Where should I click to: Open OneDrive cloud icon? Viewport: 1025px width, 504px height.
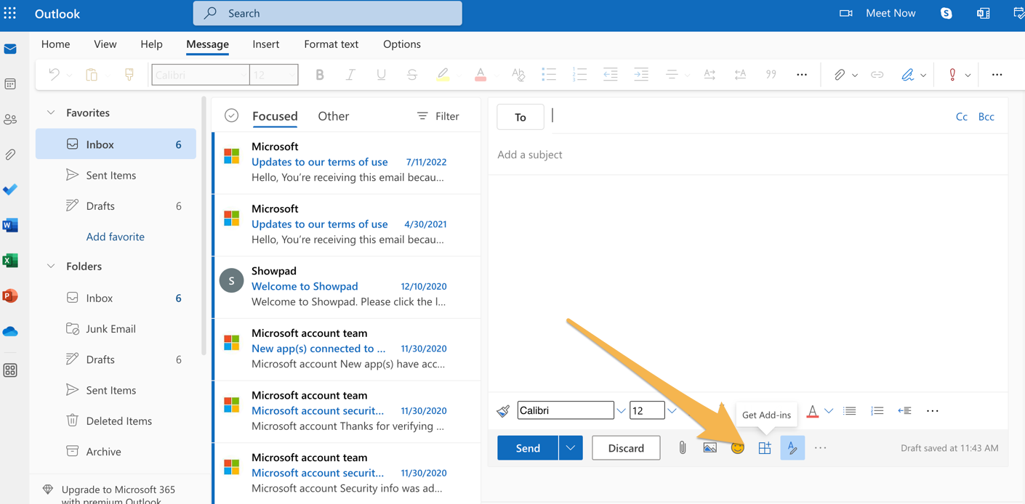point(10,331)
